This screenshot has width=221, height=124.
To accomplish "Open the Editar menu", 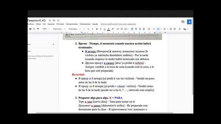I will (x=38, y=24).
